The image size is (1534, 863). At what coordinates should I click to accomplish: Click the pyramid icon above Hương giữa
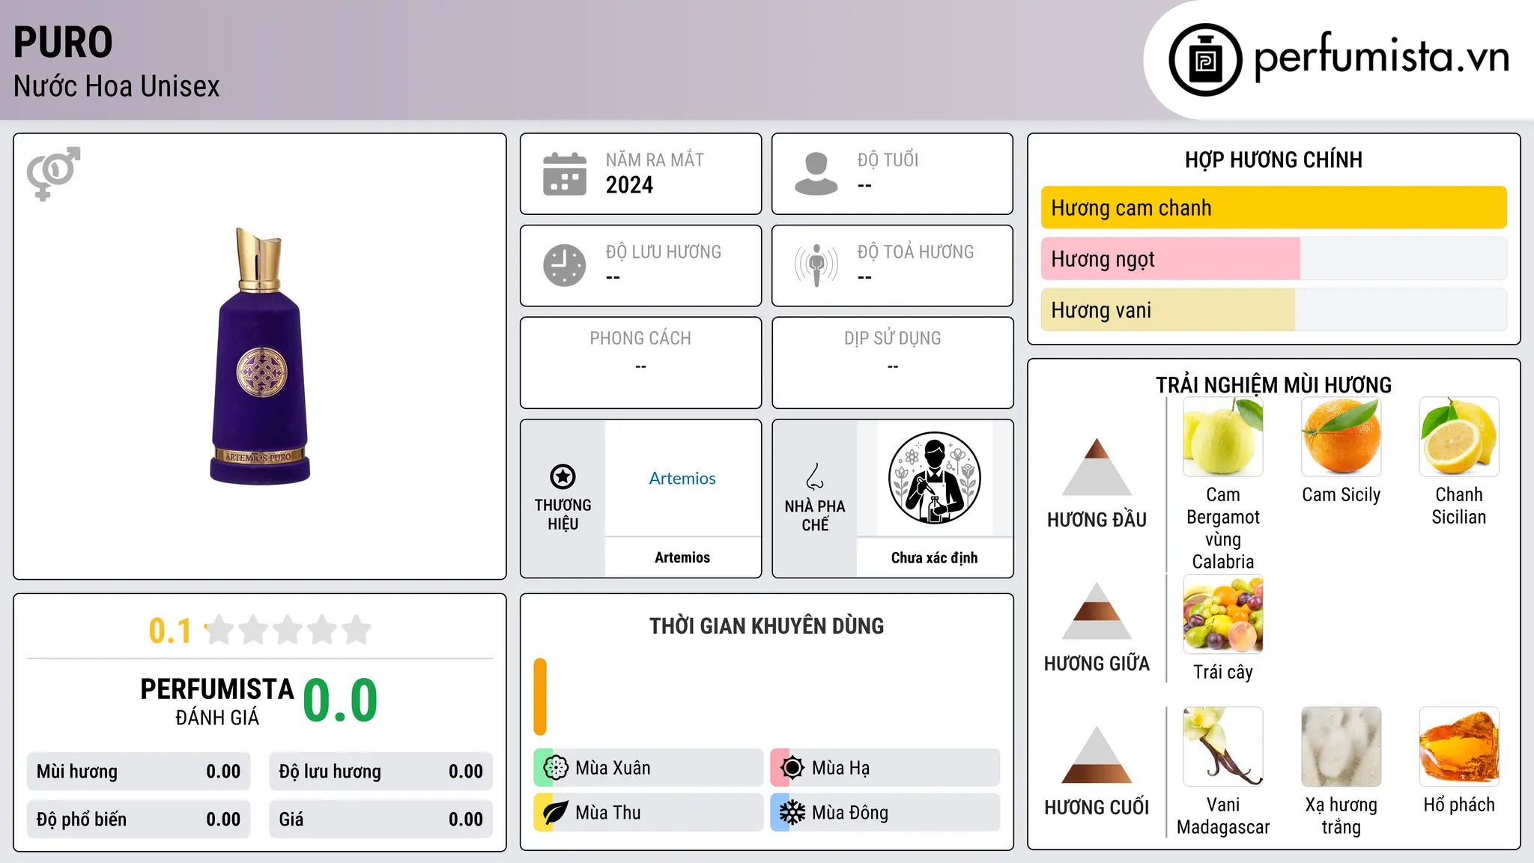point(1097,611)
